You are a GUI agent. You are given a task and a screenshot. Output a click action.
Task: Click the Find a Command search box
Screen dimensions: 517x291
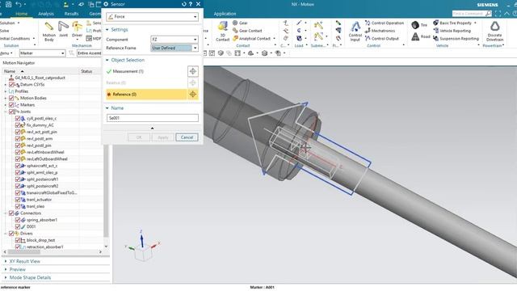tap(472, 14)
